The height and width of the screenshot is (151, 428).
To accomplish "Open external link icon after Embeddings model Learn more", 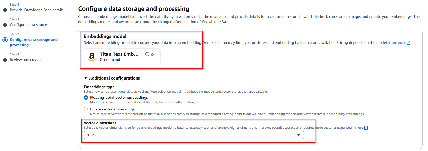I will click(409, 43).
